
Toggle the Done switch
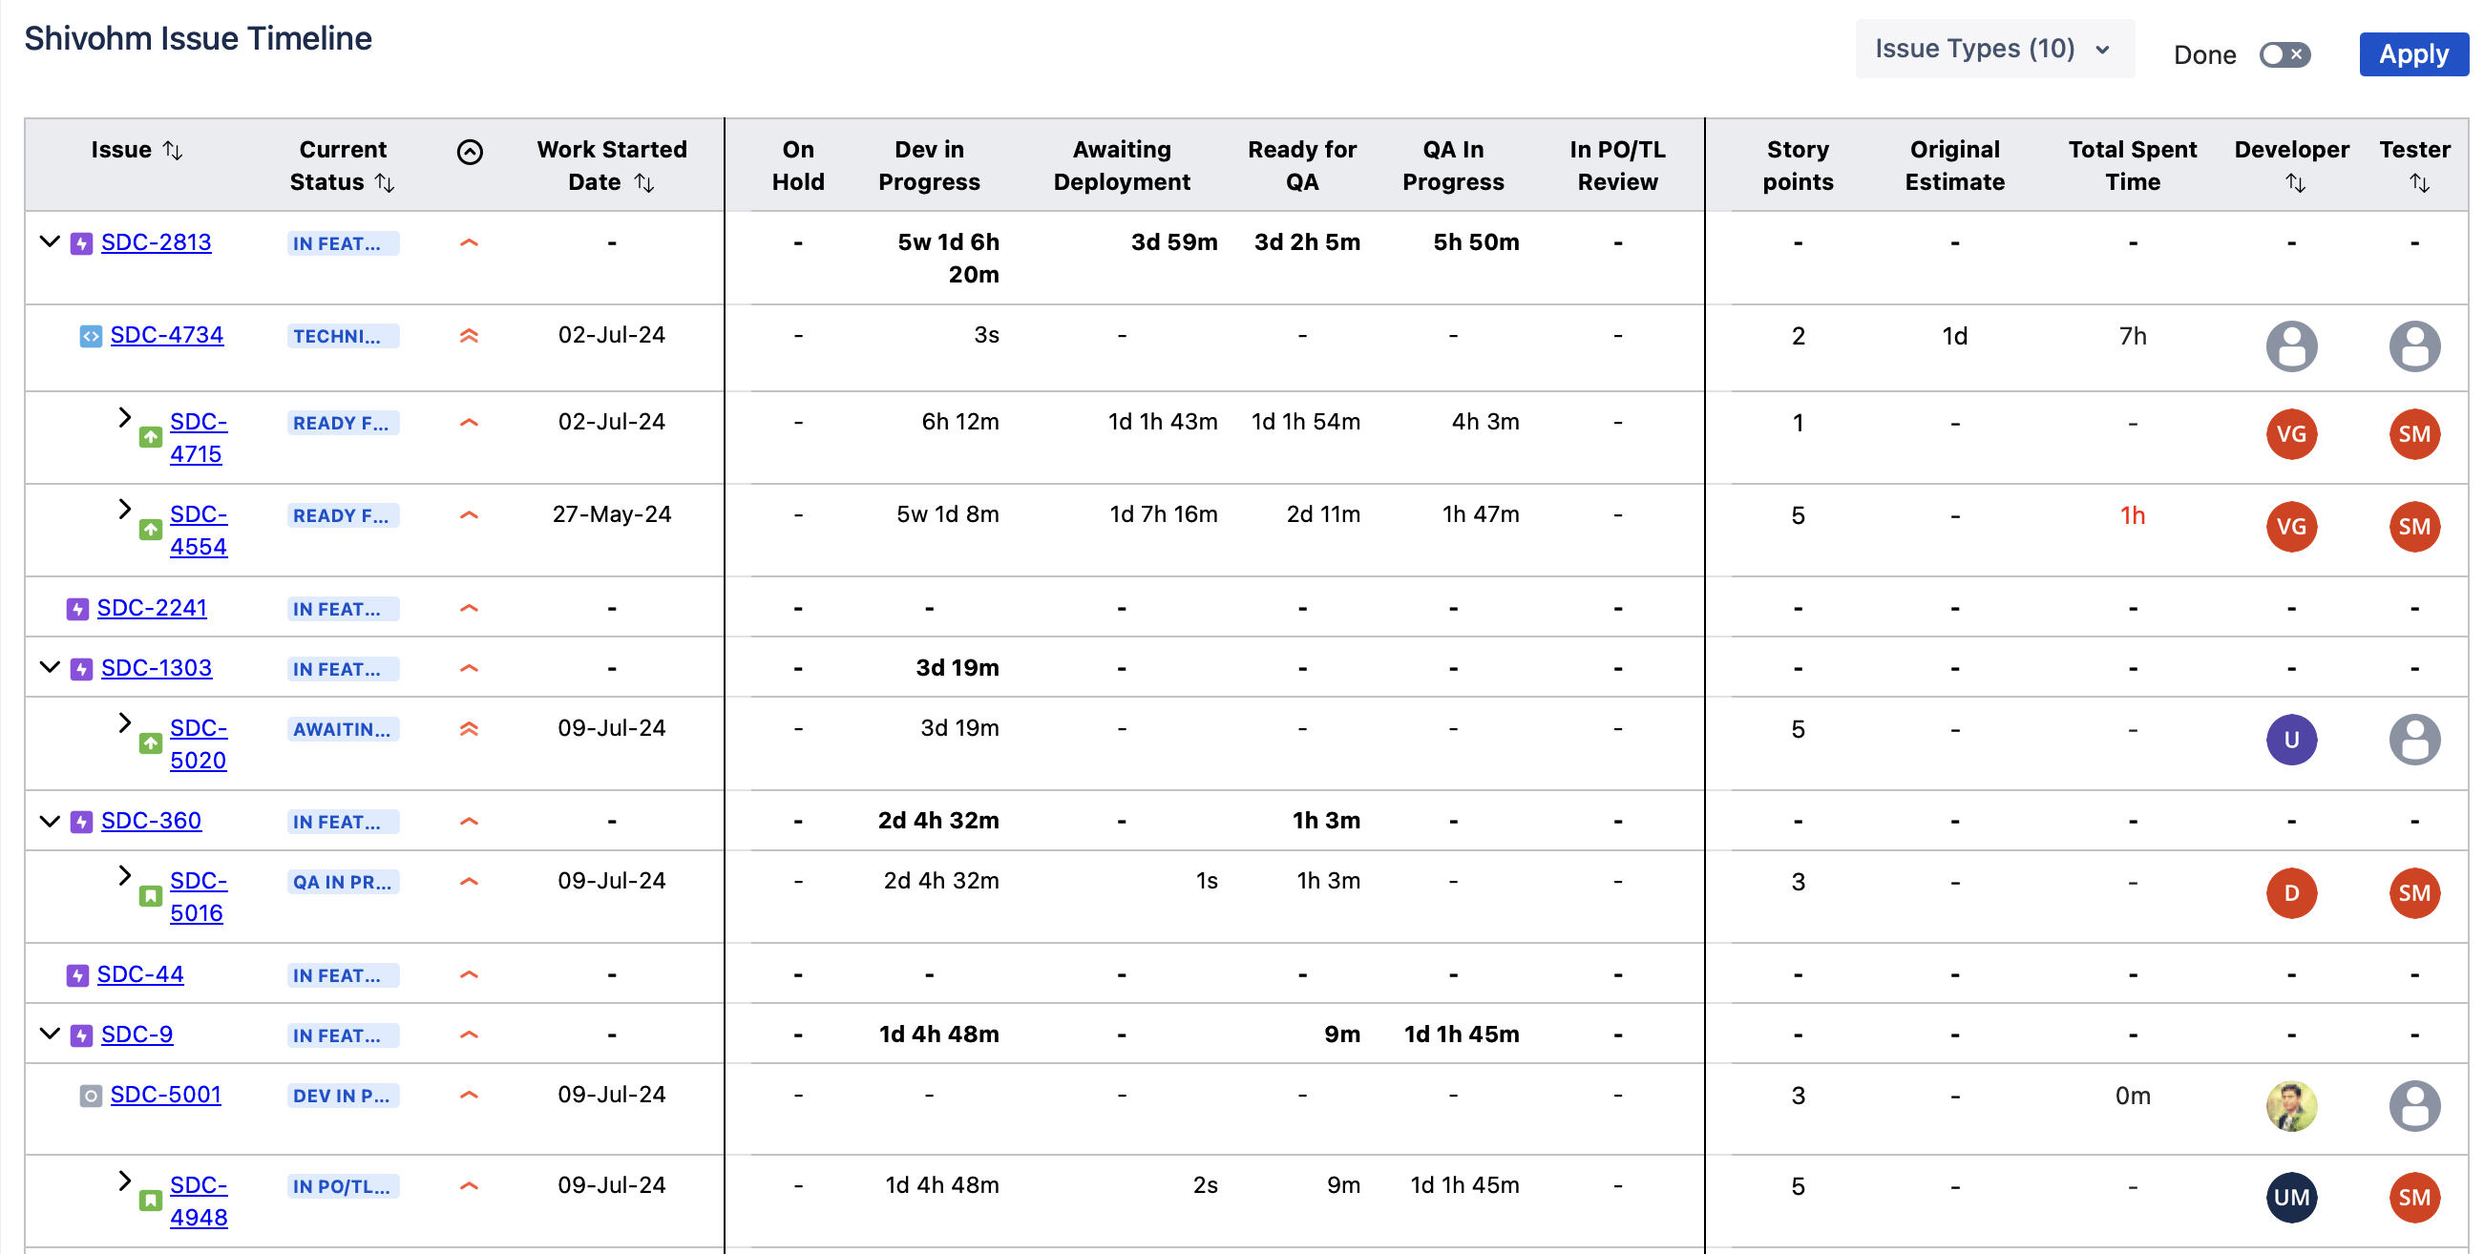point(2284,55)
